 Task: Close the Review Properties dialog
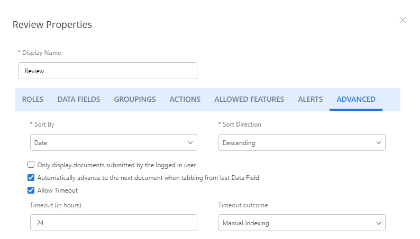coord(403,20)
